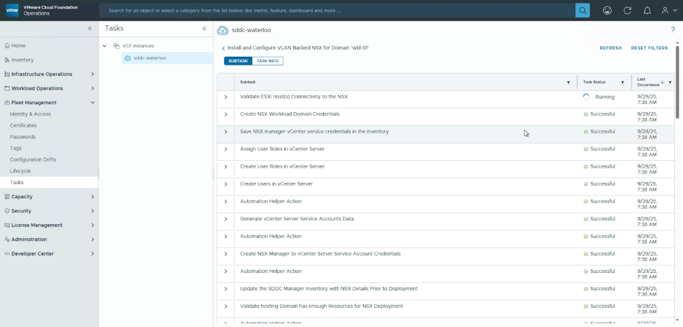This screenshot has width=683, height=327.
Task: Open the Subtask column filter
Action: (x=569, y=83)
